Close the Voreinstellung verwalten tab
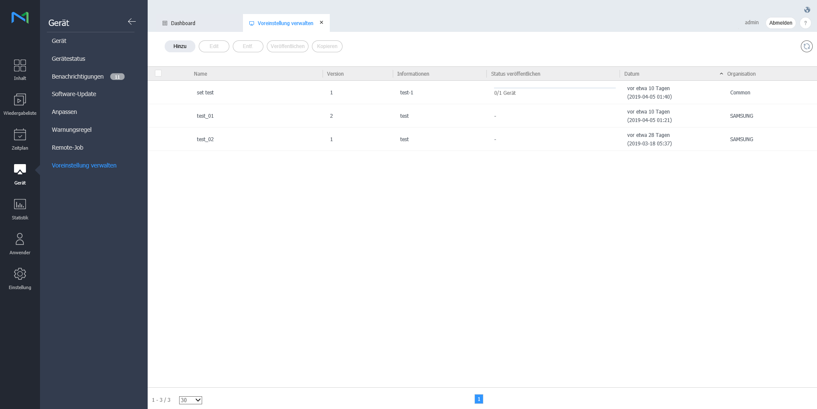This screenshot has width=817, height=409. click(x=321, y=23)
